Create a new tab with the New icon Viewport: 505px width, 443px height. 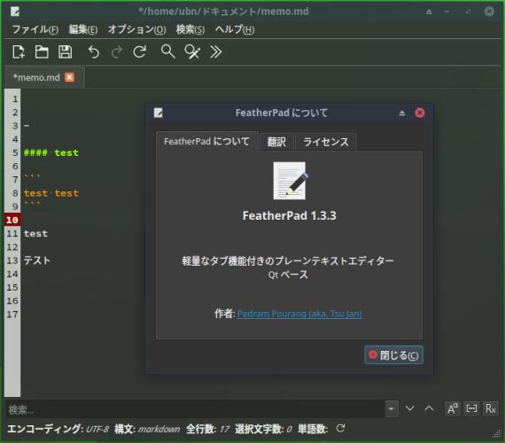(19, 52)
